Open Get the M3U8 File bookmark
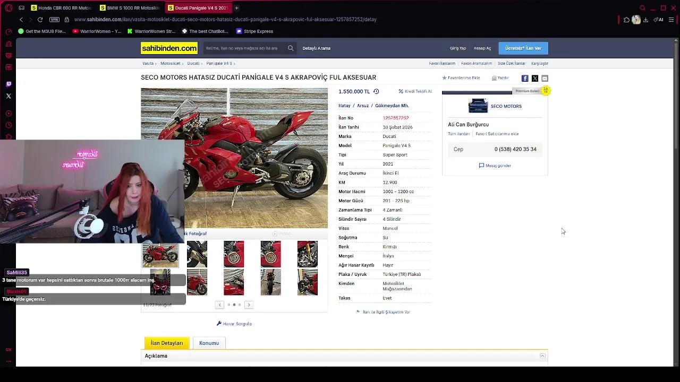680x382 pixels. point(42,31)
